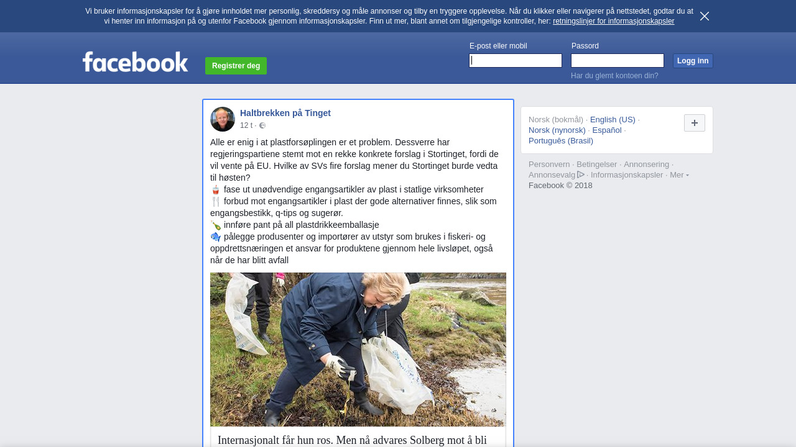Viewport: 796px width, 447px height.
Task: Open retningslinjer for informasjonskapsler link
Action: pyautogui.click(x=613, y=21)
